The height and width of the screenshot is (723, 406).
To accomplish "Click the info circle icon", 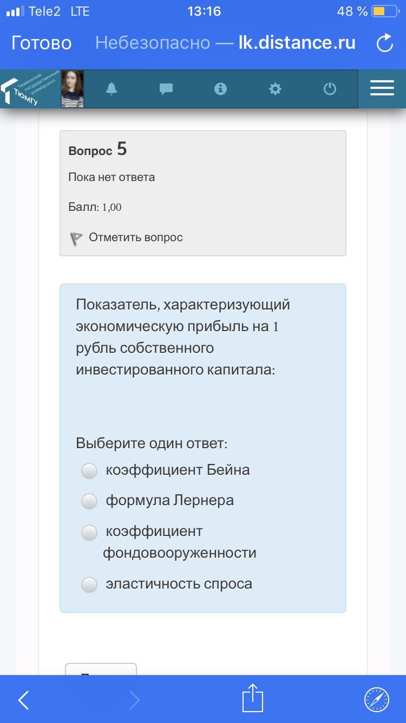I will pyautogui.click(x=220, y=89).
